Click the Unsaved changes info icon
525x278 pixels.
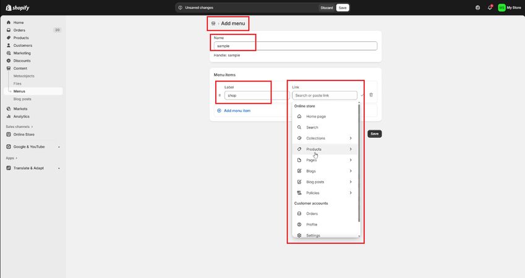point(181,7)
